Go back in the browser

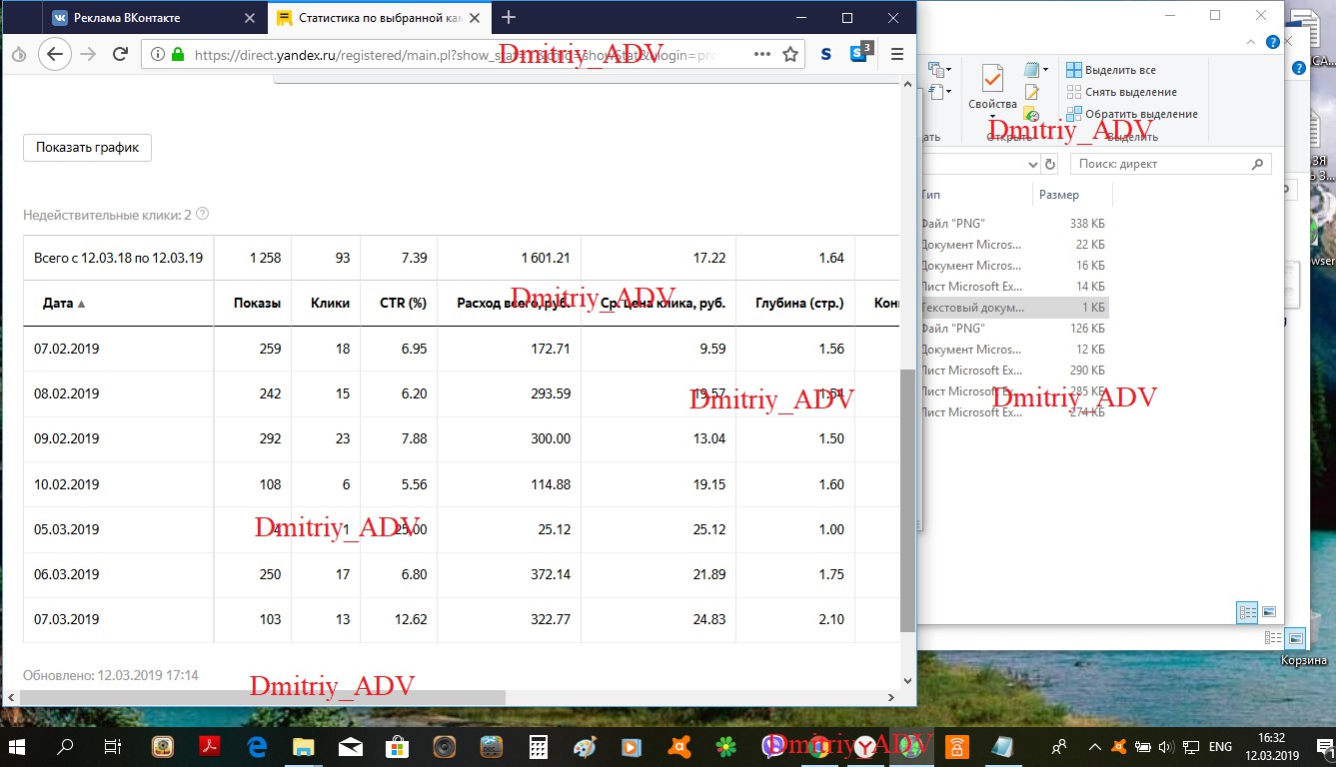click(x=55, y=54)
